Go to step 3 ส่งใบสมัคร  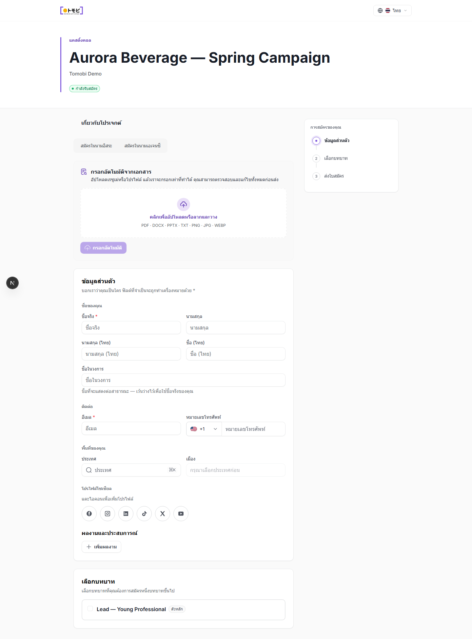[x=328, y=176]
